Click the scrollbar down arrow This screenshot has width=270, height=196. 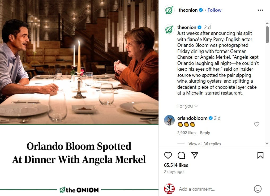click(267, 143)
